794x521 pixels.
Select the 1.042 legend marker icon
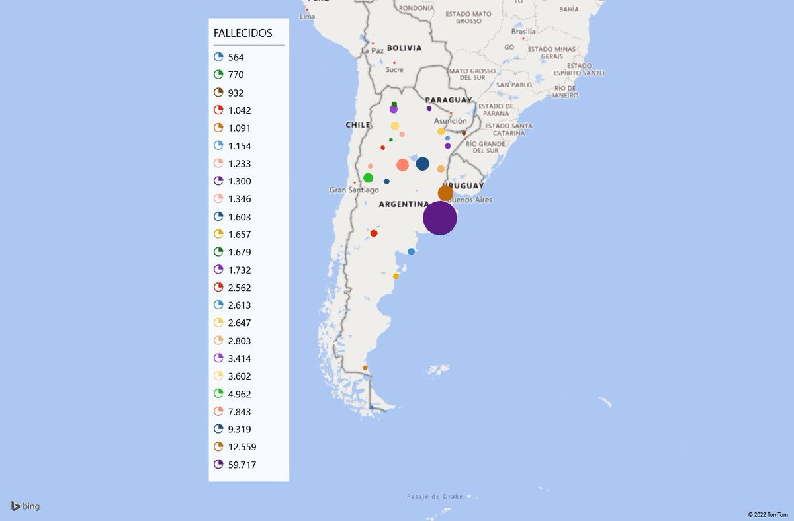click(218, 110)
